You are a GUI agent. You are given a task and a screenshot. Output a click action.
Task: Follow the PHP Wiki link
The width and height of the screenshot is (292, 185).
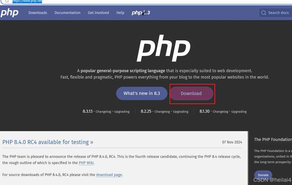[x=86, y=163]
